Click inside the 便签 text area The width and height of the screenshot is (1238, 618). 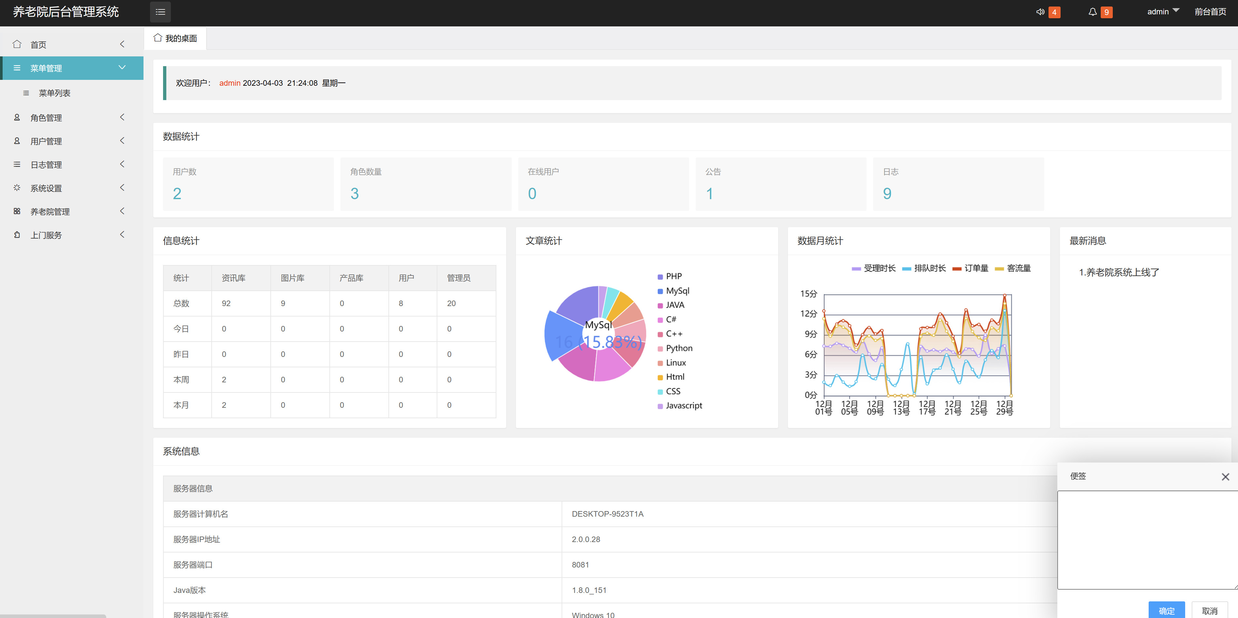pyautogui.click(x=1146, y=540)
